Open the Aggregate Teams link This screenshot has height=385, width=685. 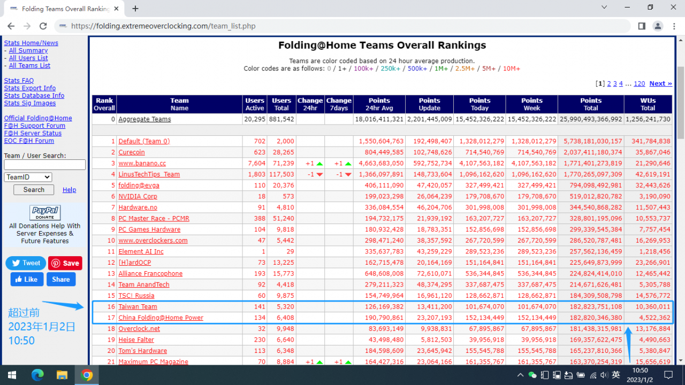pos(144,119)
